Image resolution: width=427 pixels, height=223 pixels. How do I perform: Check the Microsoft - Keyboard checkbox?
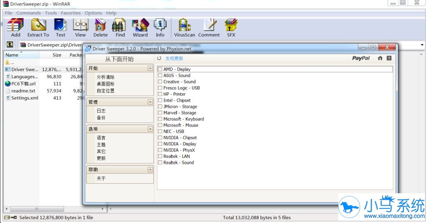pyautogui.click(x=160, y=119)
